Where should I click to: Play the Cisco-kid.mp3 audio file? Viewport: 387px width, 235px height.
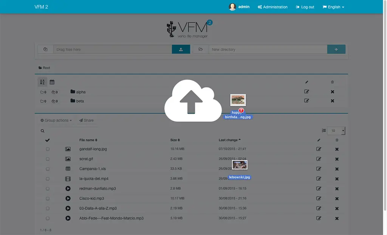click(x=68, y=198)
